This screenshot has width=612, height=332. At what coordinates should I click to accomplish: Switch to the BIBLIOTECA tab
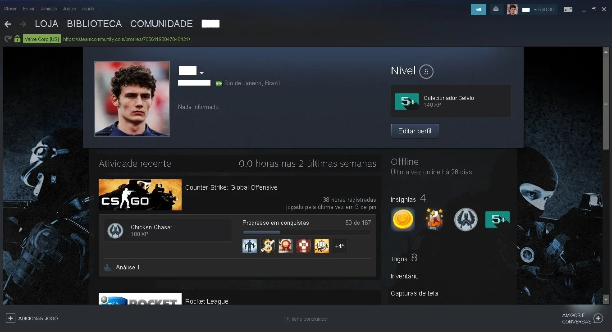click(x=95, y=24)
